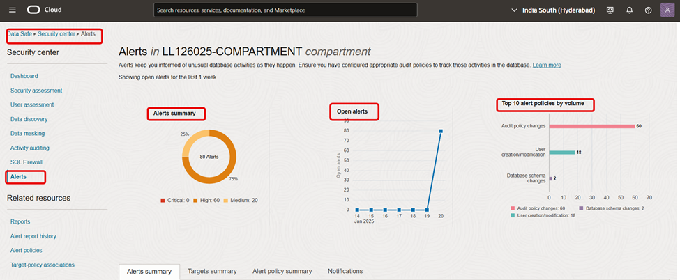Open Data discovery in sidebar
Screen dimensions: 680x280
pos(29,119)
